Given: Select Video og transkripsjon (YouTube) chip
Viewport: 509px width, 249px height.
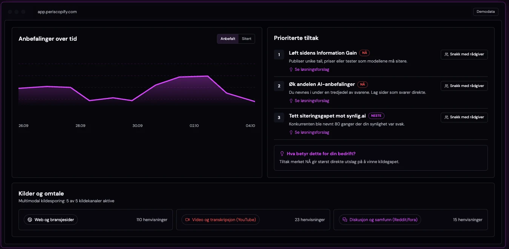Looking at the screenshot, I should point(220,220).
